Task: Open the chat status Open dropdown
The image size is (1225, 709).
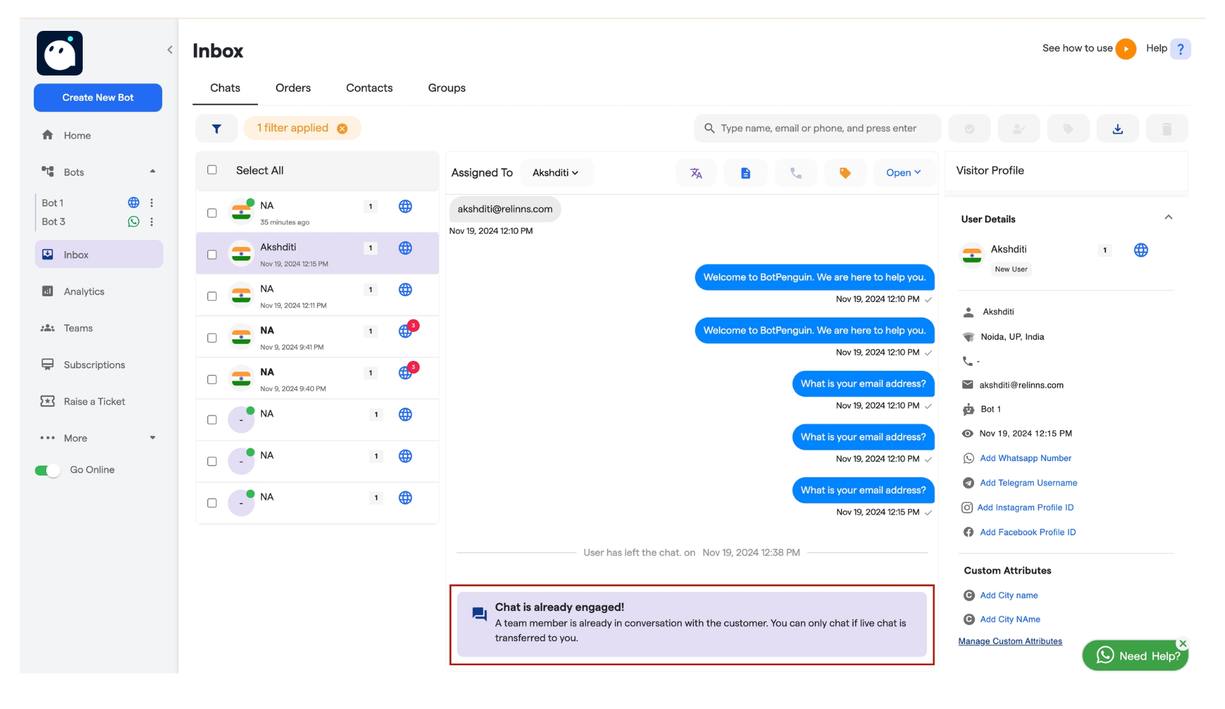Action: pos(903,173)
